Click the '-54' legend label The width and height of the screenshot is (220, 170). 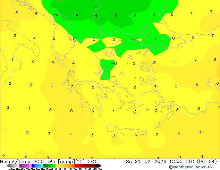11,169
